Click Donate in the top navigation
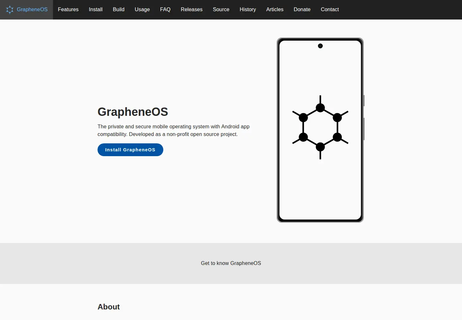Screen dimensions: 462x320 (x=302, y=10)
